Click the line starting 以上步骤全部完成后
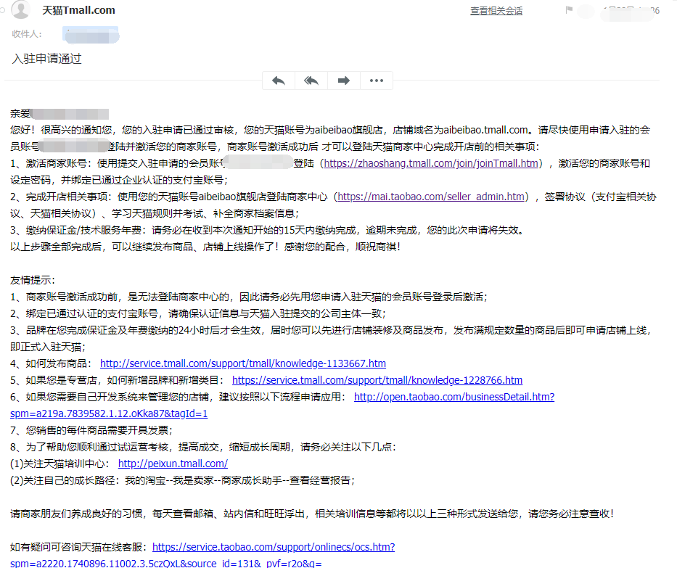This screenshot has width=677, height=568. point(205,247)
